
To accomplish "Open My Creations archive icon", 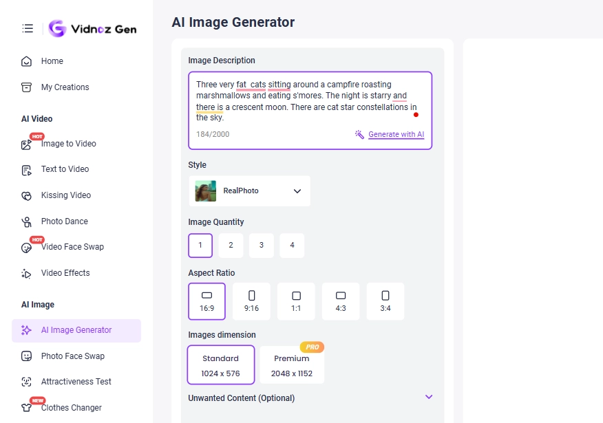I will [27, 87].
